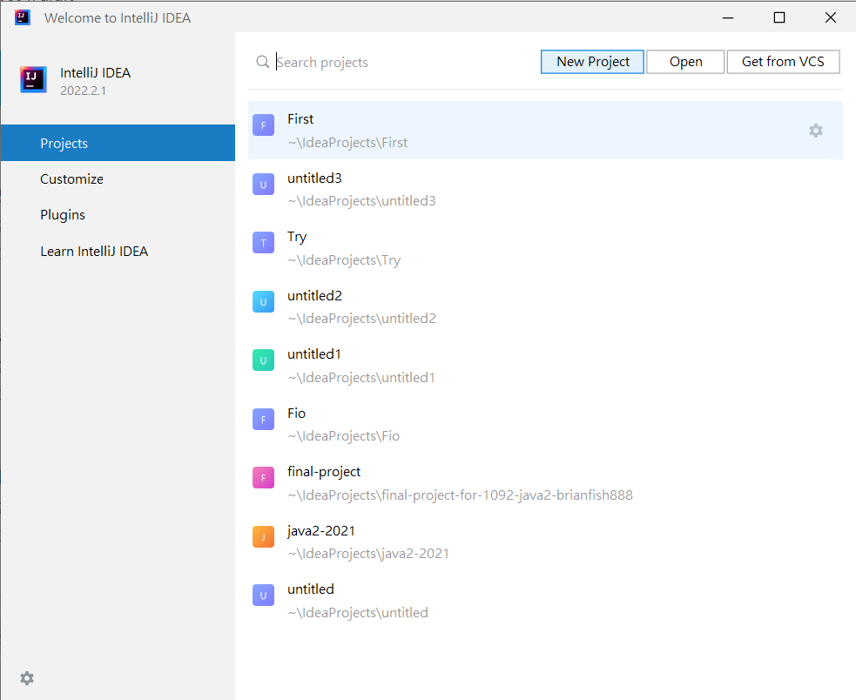Close the Welcome to IntelliJ IDEA window

(x=831, y=17)
